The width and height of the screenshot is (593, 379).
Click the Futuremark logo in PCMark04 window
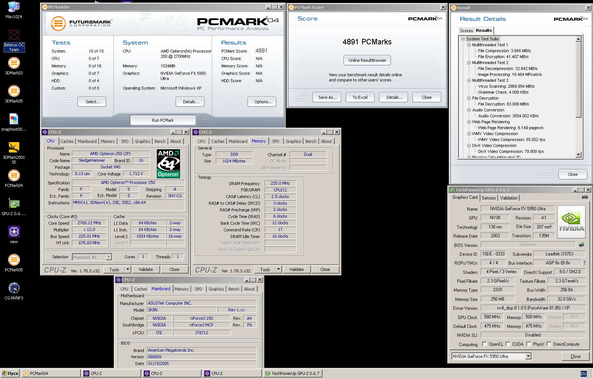[81, 23]
